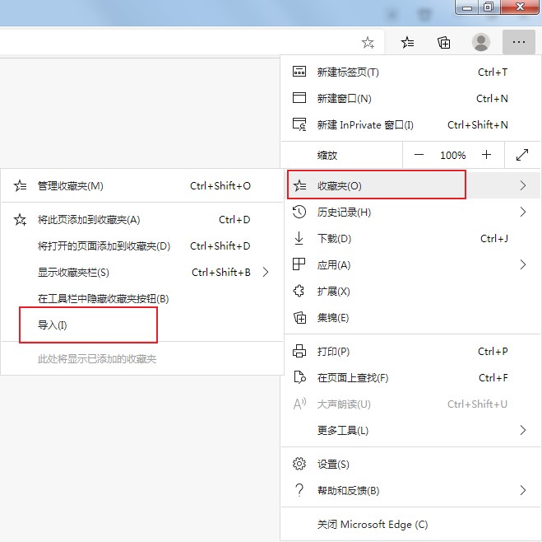
Task: Select 关闭 Microsoft Edge (C)
Action: tap(410, 525)
